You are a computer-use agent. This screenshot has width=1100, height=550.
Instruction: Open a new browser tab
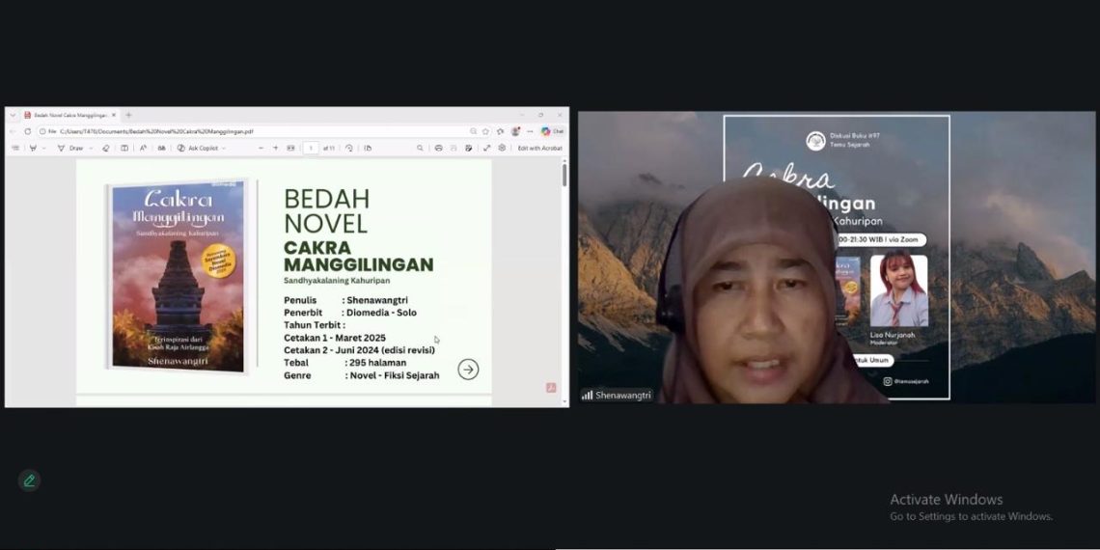click(x=128, y=115)
